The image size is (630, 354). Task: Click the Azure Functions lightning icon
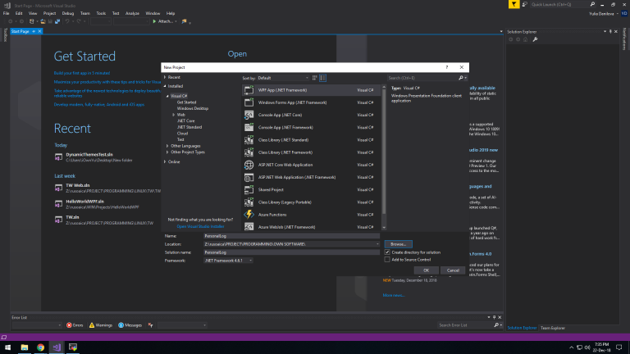[x=251, y=214]
